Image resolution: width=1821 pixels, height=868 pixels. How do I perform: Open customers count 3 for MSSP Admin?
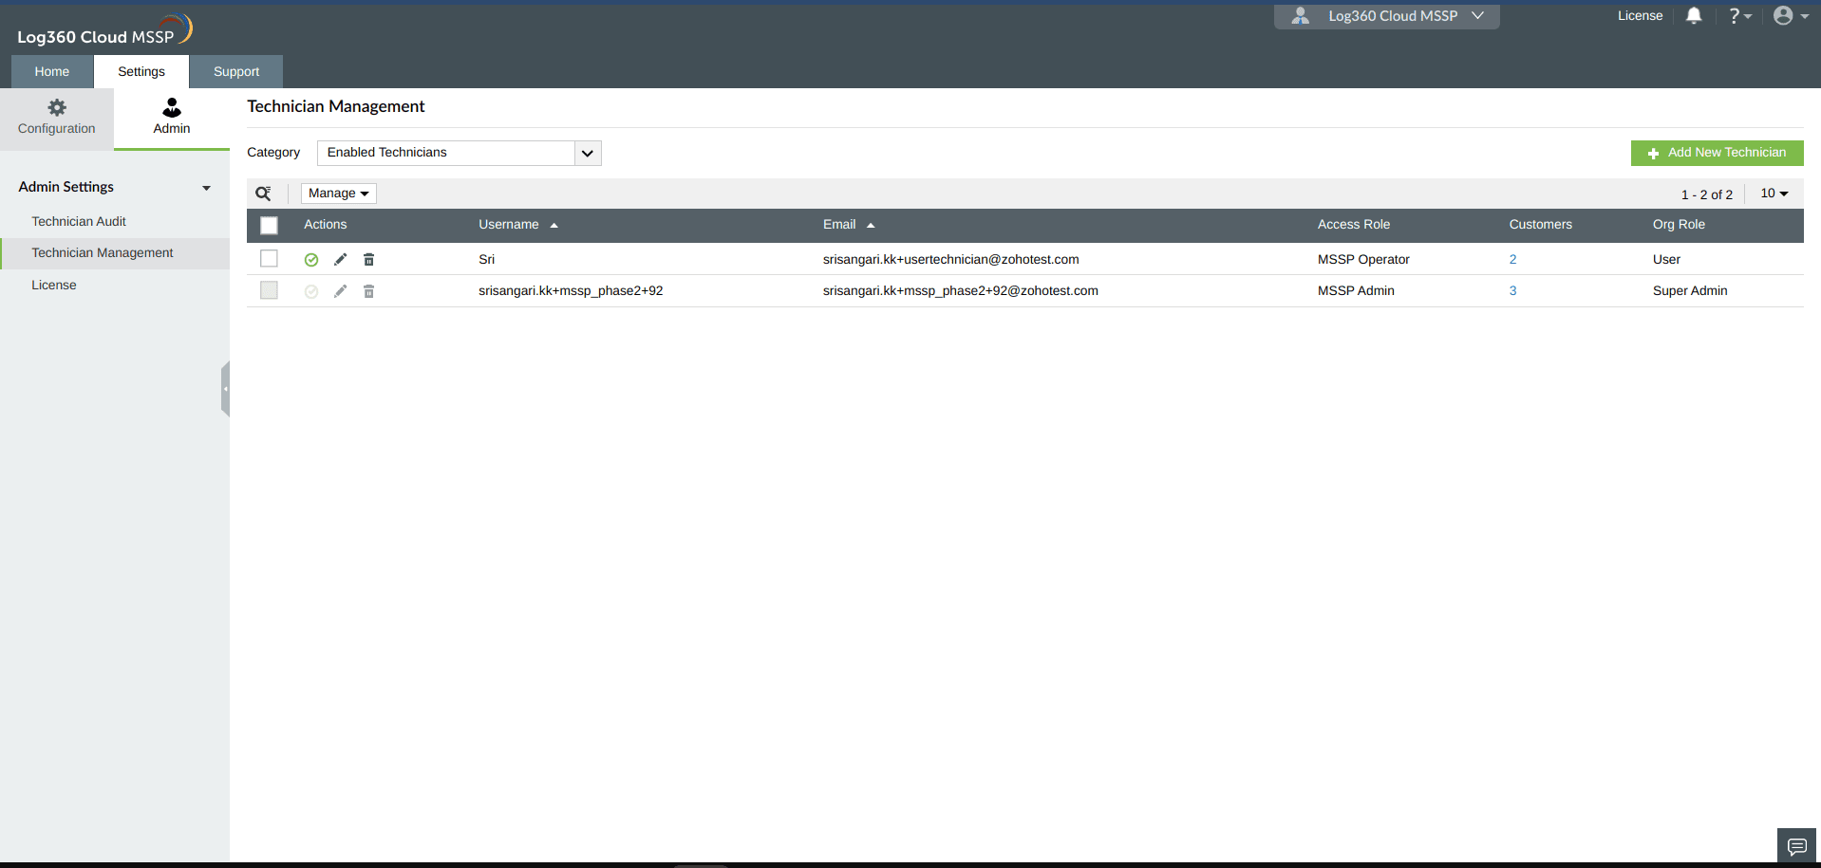pos(1513,290)
